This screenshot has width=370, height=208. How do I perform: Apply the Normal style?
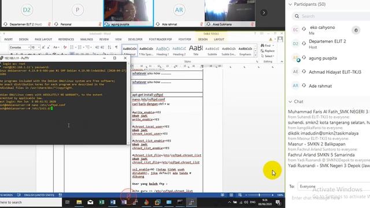(129, 50)
